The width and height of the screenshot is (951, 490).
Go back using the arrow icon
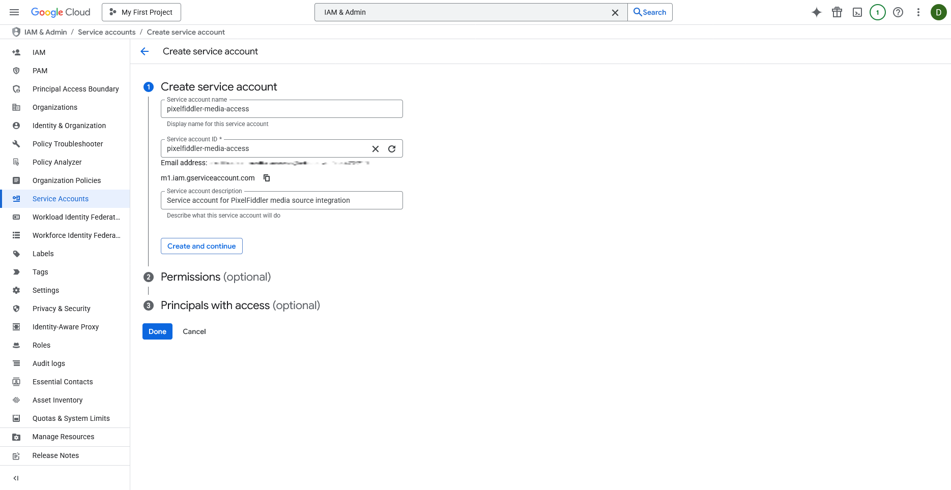(145, 51)
